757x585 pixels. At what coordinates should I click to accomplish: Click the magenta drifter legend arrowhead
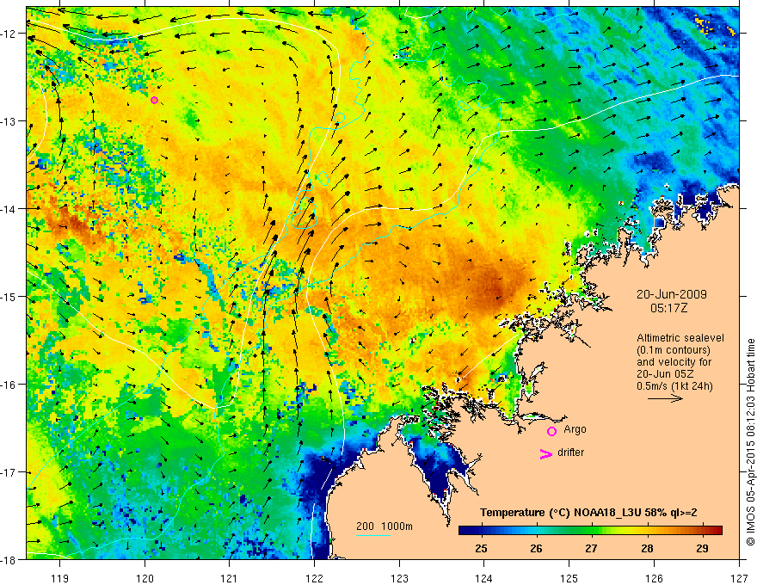point(545,453)
